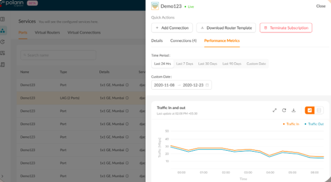Select Last 90 Days time period
Screen dimensions: 331x182
pos(232,64)
